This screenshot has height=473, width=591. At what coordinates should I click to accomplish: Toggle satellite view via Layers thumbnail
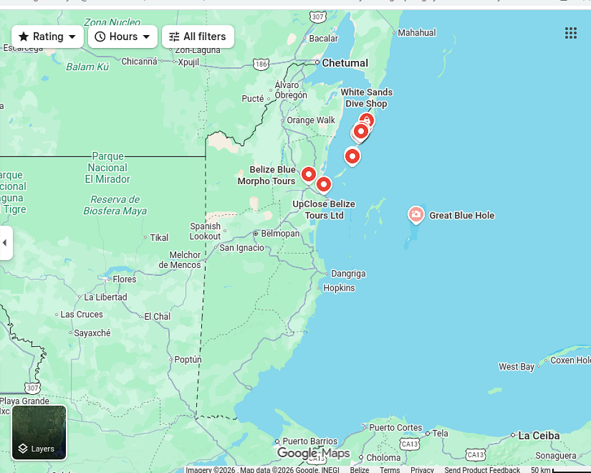[39, 432]
